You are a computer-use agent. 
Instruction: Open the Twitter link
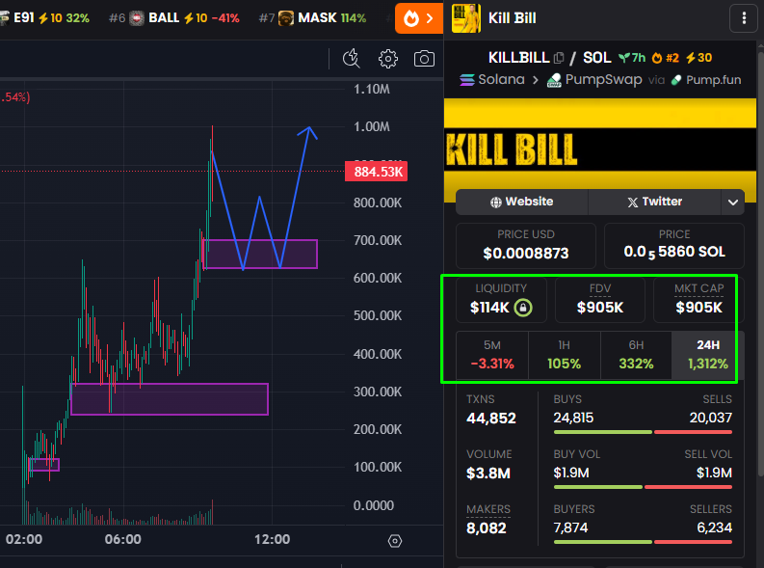[655, 202]
